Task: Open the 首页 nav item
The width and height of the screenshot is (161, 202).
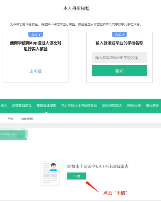Action: point(4,106)
